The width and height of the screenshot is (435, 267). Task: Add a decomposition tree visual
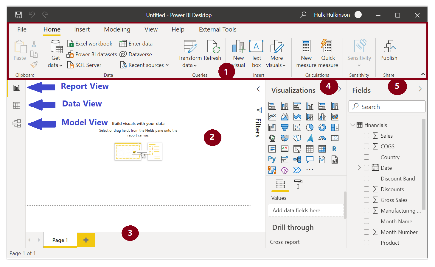click(x=297, y=159)
